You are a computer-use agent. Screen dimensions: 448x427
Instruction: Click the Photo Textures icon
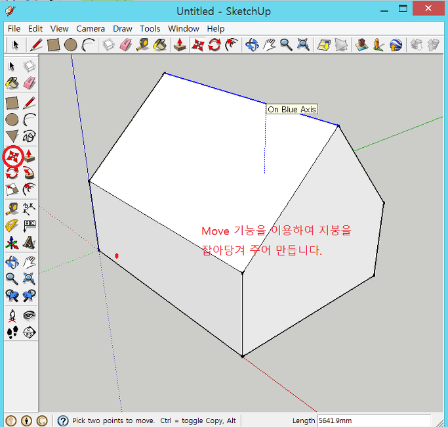coord(378,45)
